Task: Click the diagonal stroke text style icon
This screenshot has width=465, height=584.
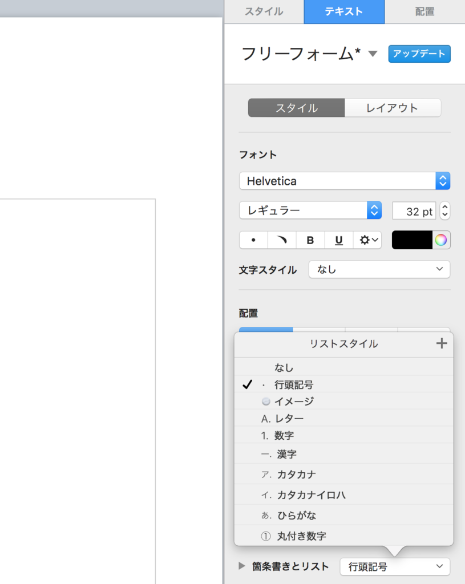Action: click(x=282, y=240)
